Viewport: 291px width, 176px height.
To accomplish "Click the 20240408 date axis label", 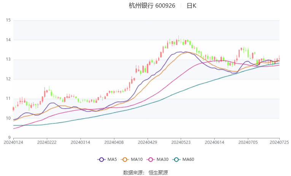I will coord(114,142).
